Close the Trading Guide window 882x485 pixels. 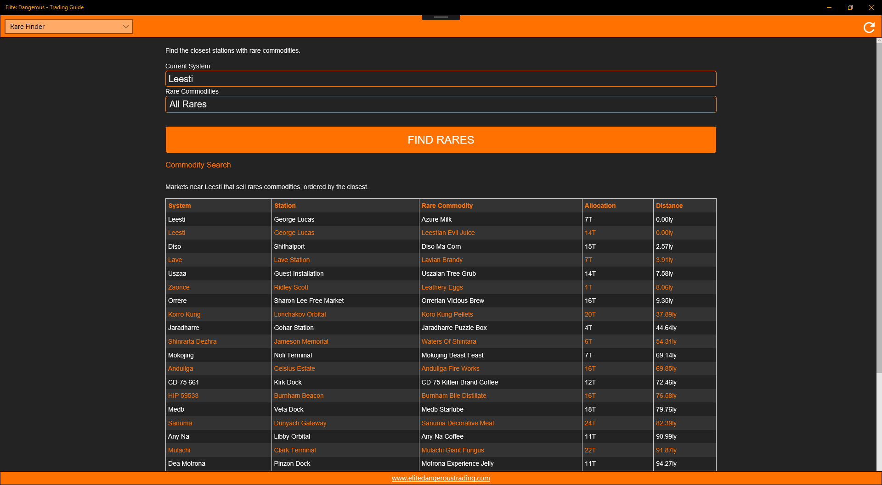coord(871,7)
